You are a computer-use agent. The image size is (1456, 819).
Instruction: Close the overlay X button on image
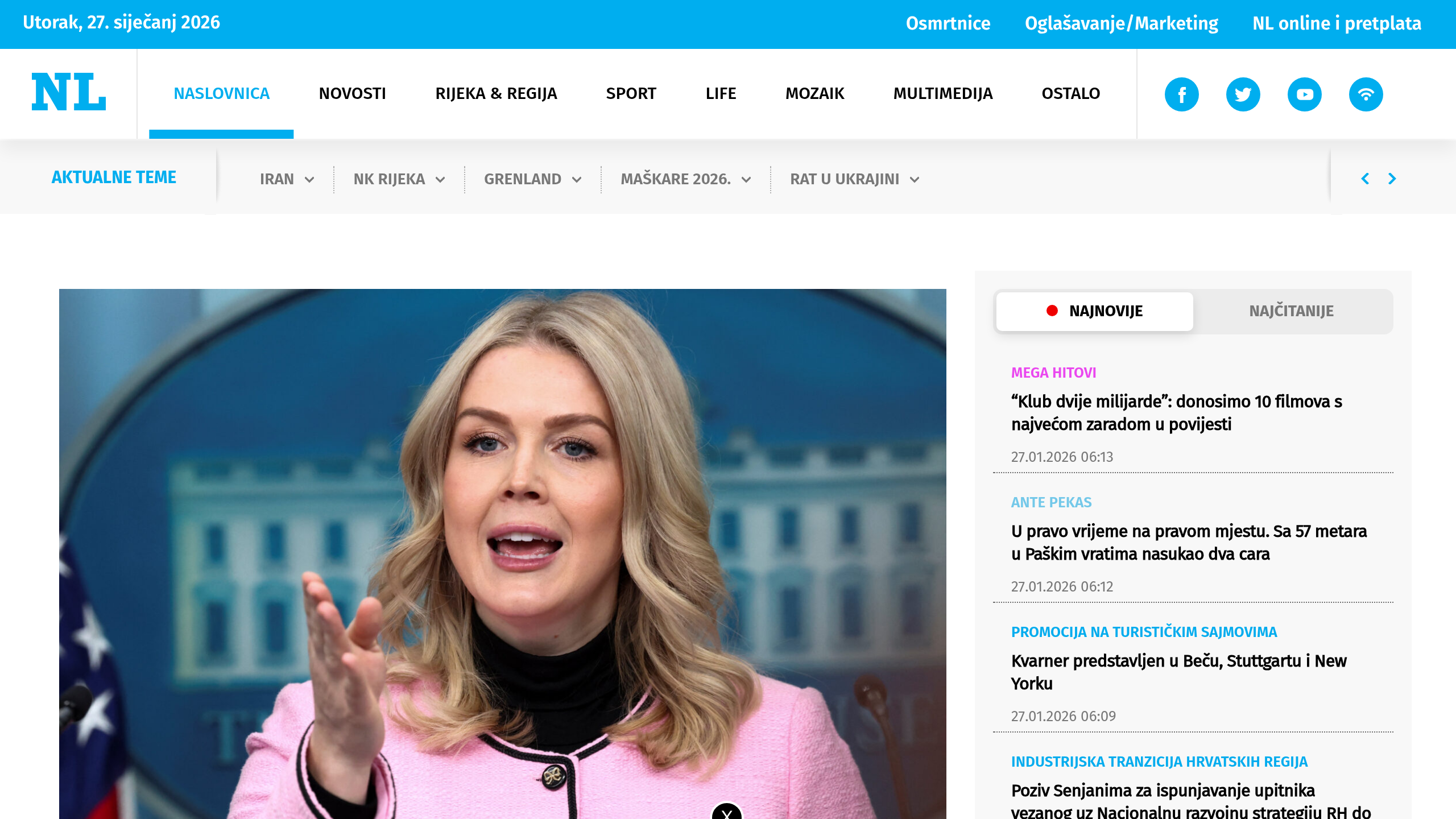coord(726,812)
